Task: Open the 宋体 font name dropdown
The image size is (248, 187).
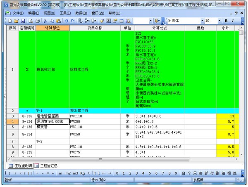Action: click(202, 21)
